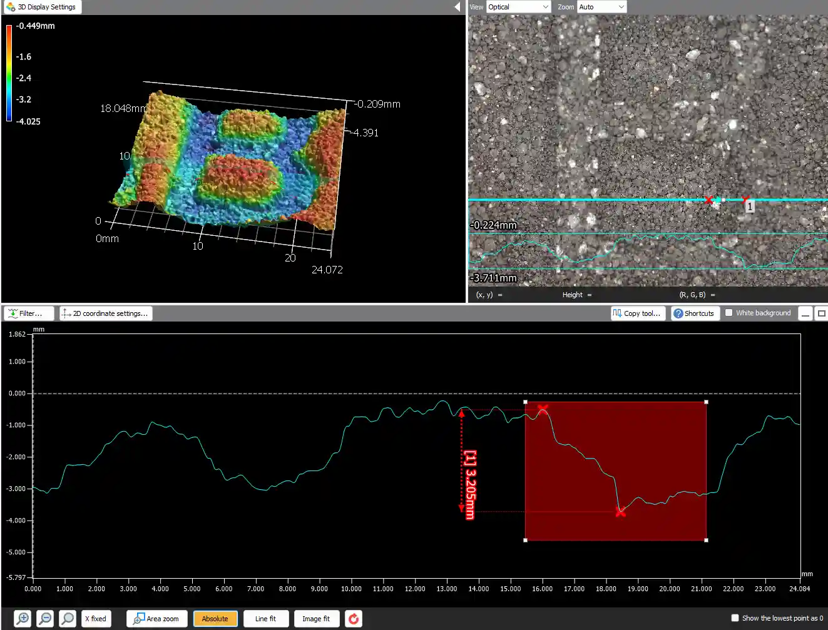Click the Image fit button
The height and width of the screenshot is (630, 828).
(x=316, y=618)
